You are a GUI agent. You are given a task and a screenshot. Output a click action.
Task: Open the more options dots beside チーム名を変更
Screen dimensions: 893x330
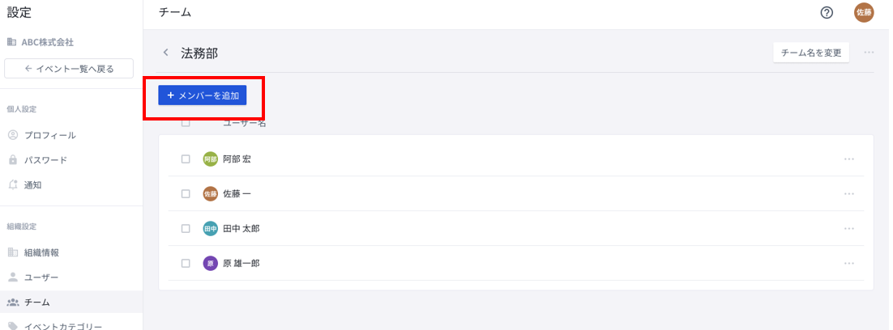click(869, 53)
